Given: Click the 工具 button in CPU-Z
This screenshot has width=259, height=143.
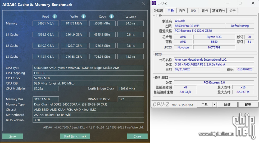Looking at the screenshot, I should point(205,105).
